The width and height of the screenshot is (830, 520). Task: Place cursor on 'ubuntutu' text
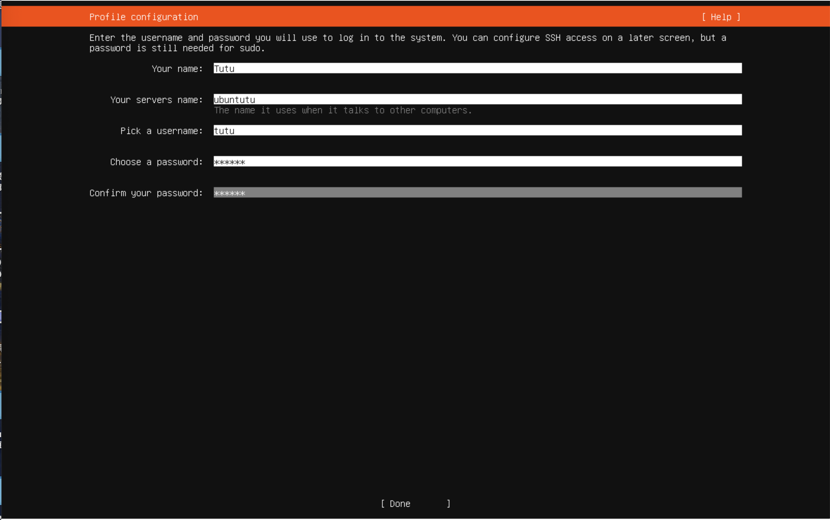pos(235,100)
